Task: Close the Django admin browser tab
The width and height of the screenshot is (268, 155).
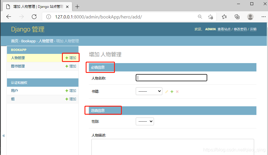Action: pos(67,7)
